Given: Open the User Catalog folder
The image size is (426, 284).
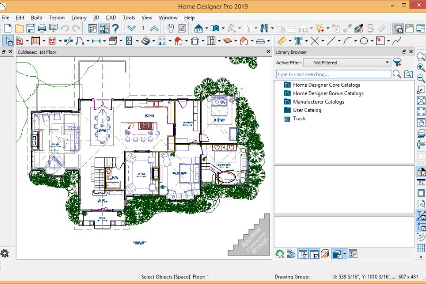Looking at the screenshot, I should (307, 110).
